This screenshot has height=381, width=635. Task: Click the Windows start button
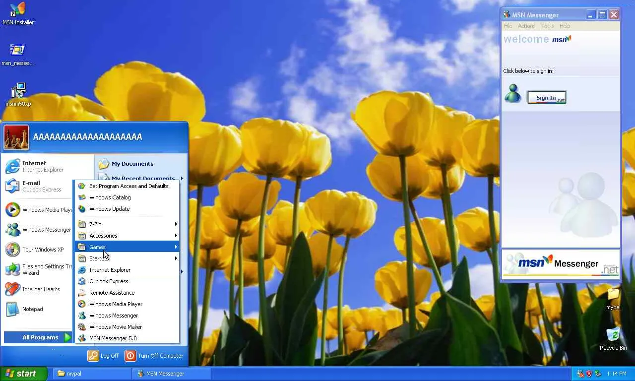pyautogui.click(x=23, y=374)
